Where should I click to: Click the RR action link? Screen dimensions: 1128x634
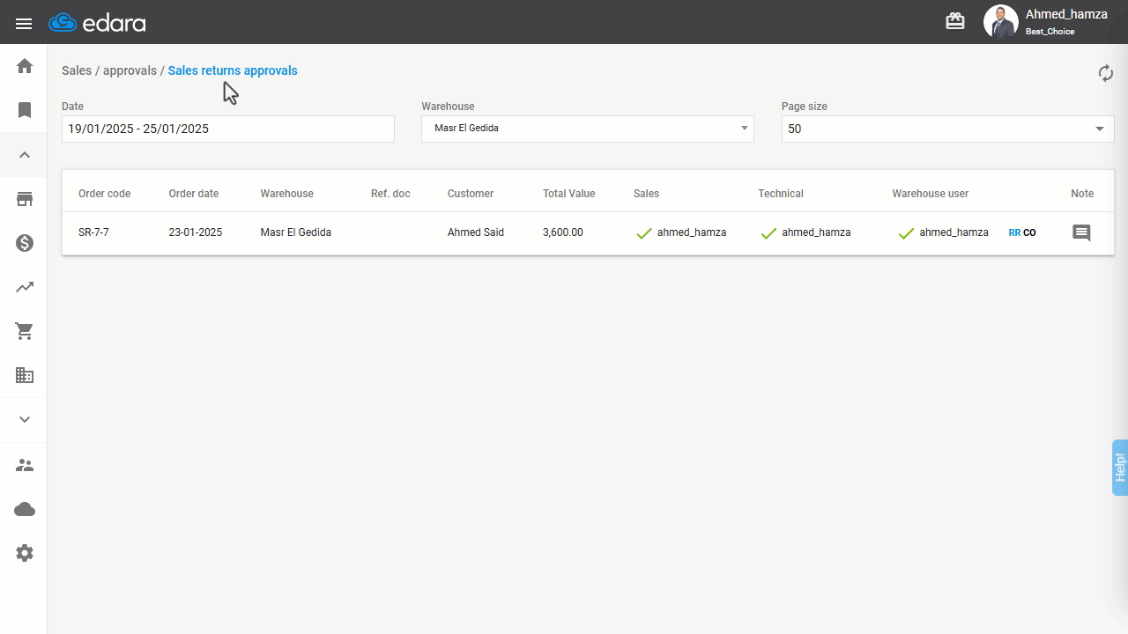point(1014,233)
